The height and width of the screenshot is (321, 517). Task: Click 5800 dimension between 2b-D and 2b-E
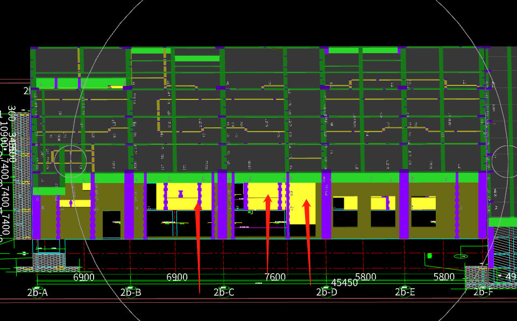(366, 277)
